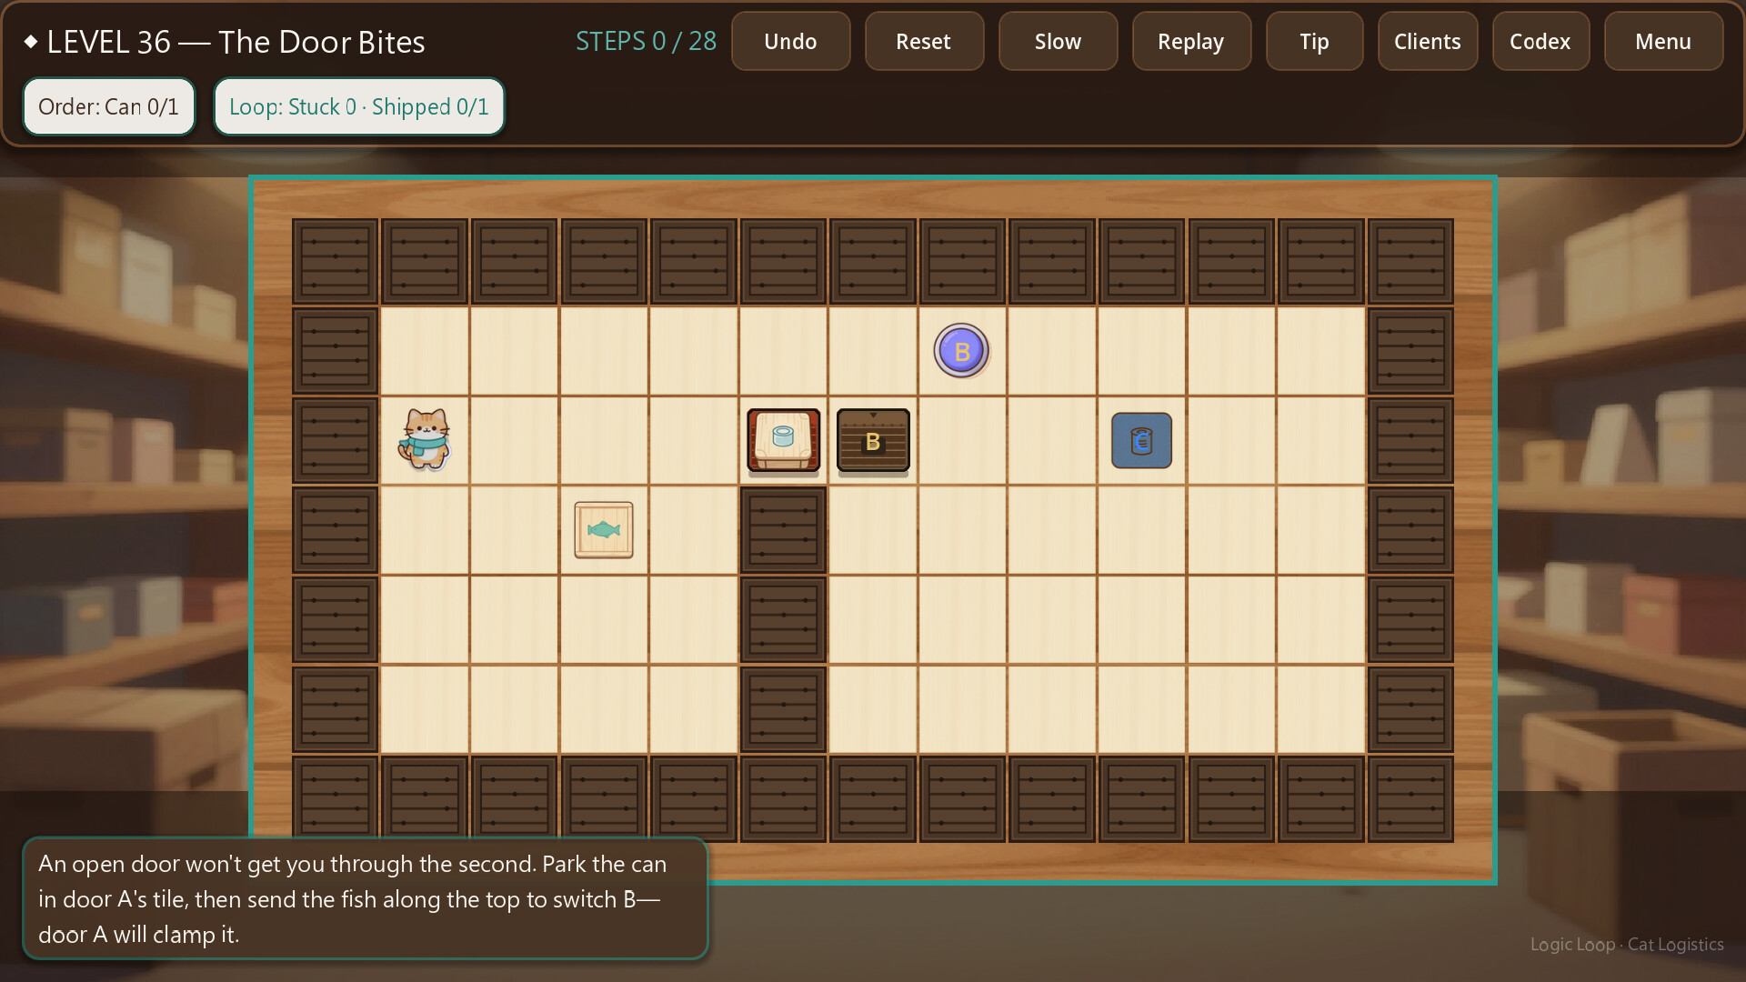Click the STEPS 0 / 28 counter
The width and height of the screenshot is (1746, 982).
(x=646, y=41)
